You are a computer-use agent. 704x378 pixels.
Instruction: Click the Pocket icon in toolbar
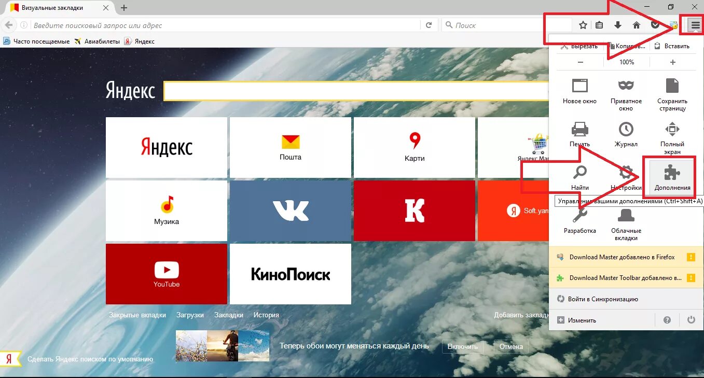pos(655,25)
